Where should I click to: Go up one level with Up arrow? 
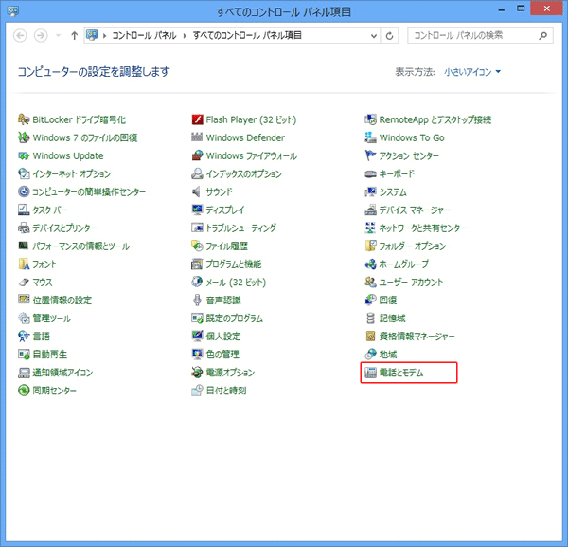74,35
